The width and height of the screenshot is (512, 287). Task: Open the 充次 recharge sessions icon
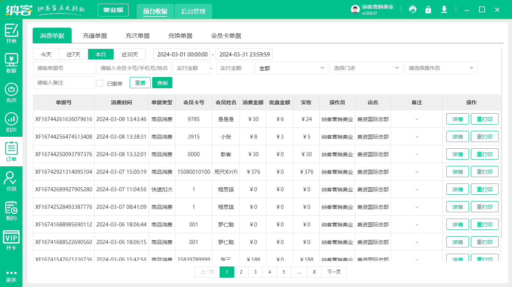11,91
